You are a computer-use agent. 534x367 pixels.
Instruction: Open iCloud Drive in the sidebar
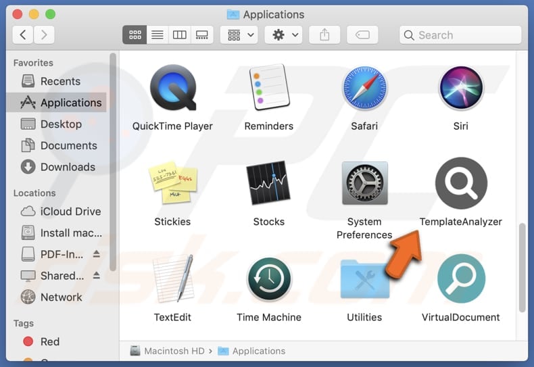(x=57, y=212)
